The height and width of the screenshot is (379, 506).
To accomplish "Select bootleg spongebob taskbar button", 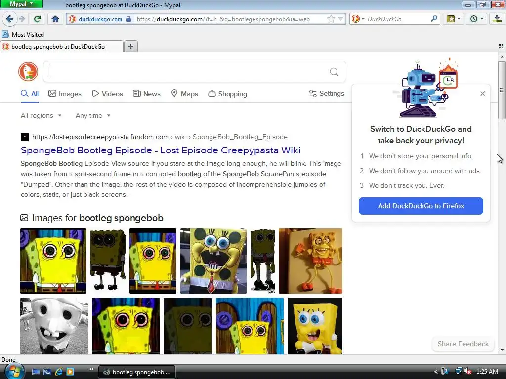I will 137,372.
